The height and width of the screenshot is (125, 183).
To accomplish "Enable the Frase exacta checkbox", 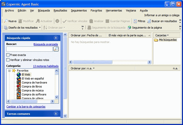I will click(8, 55).
